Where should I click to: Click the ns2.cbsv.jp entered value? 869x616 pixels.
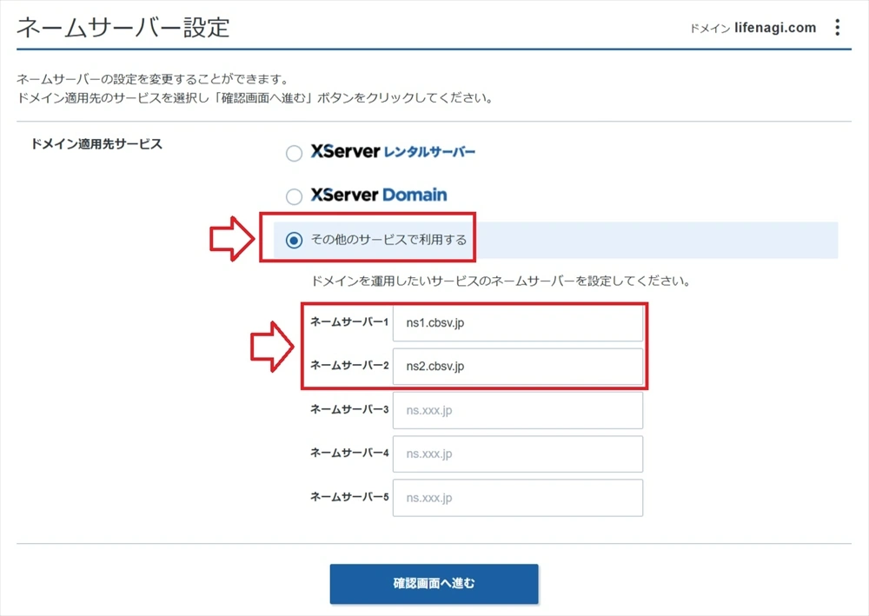(434, 366)
